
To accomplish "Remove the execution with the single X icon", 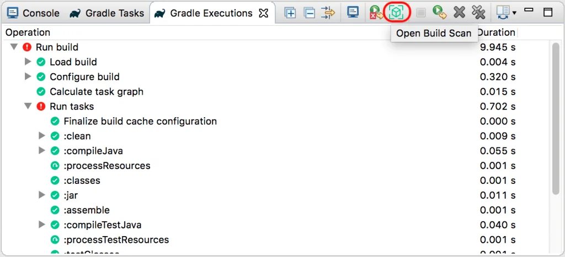I will 459,12.
